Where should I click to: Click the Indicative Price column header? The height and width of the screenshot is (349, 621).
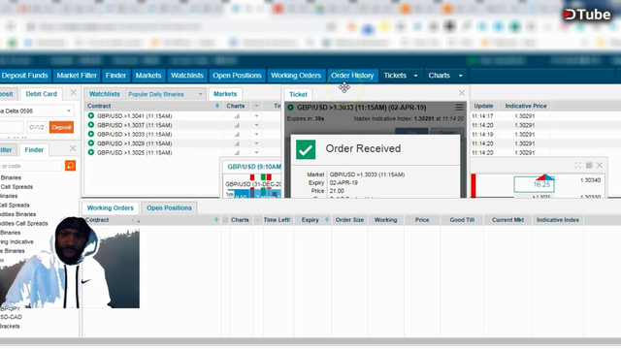tap(526, 106)
